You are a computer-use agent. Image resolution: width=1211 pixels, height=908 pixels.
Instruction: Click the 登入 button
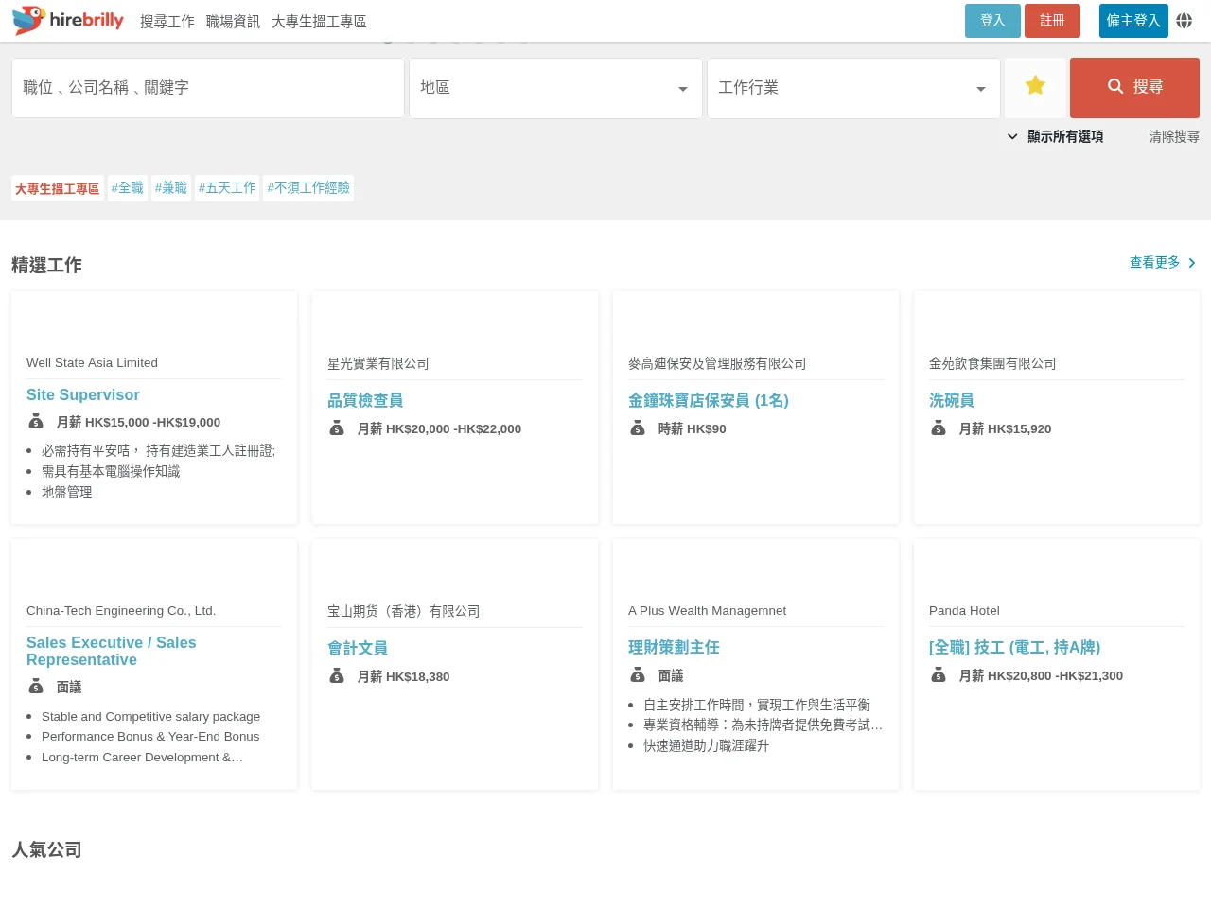click(992, 21)
